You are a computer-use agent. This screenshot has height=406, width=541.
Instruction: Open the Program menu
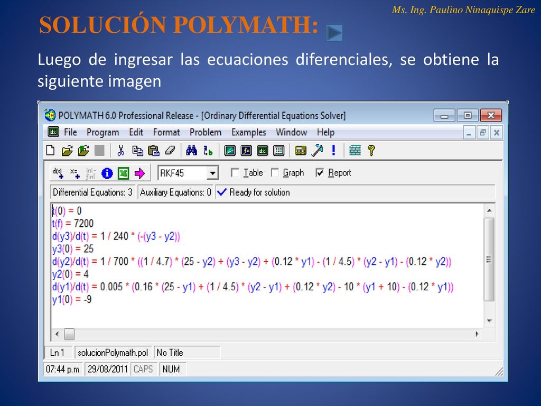tap(102, 132)
